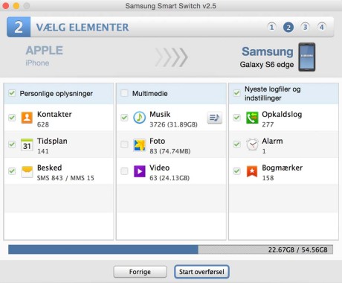Click the Besked envelope icon
Image resolution: width=342 pixels, height=283 pixels.
coord(27,171)
